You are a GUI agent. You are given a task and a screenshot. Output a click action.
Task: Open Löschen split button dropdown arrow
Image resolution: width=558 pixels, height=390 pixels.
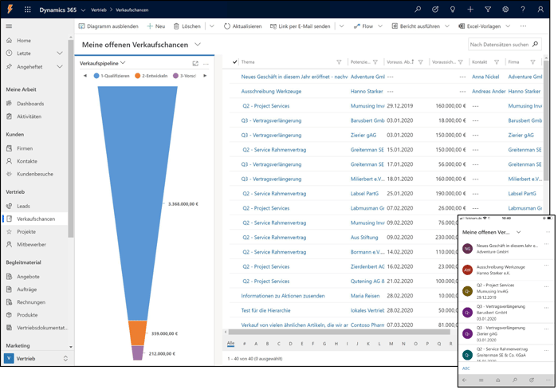pos(212,26)
